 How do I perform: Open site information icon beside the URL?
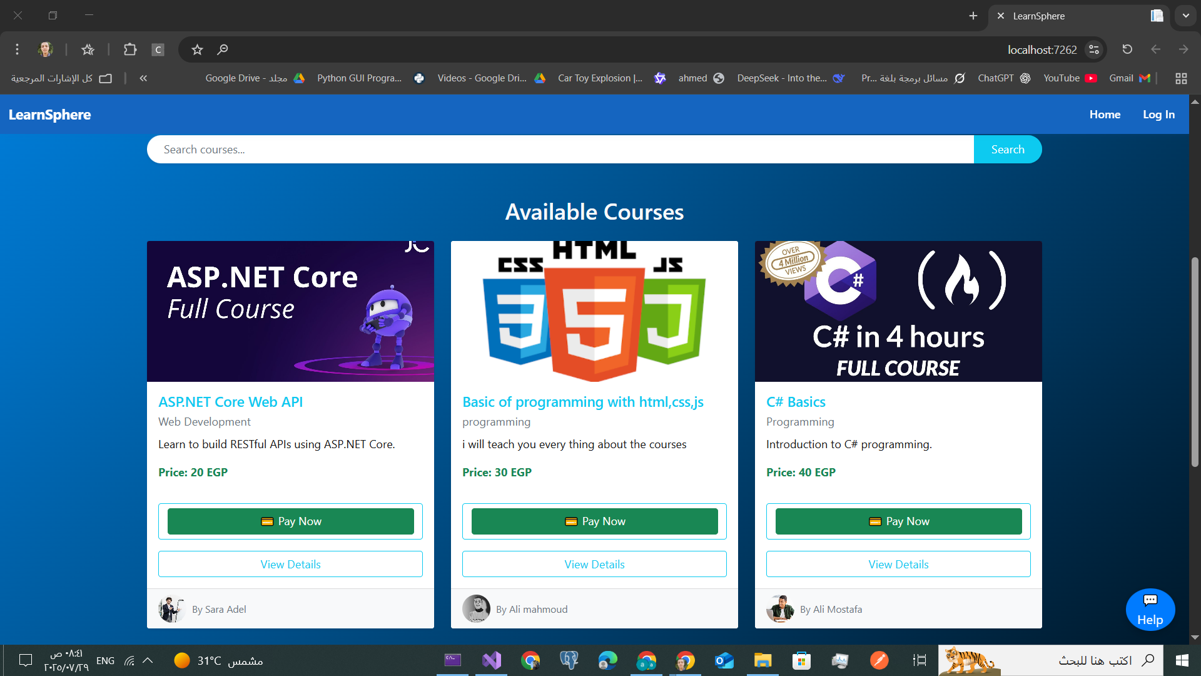click(1094, 49)
